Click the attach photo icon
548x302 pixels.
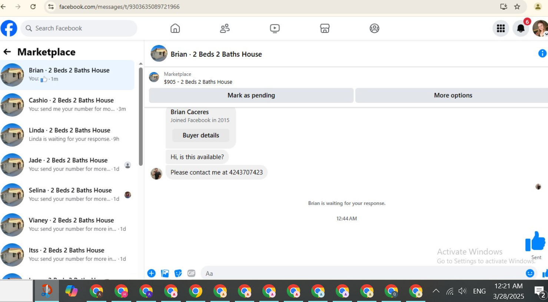pos(165,274)
